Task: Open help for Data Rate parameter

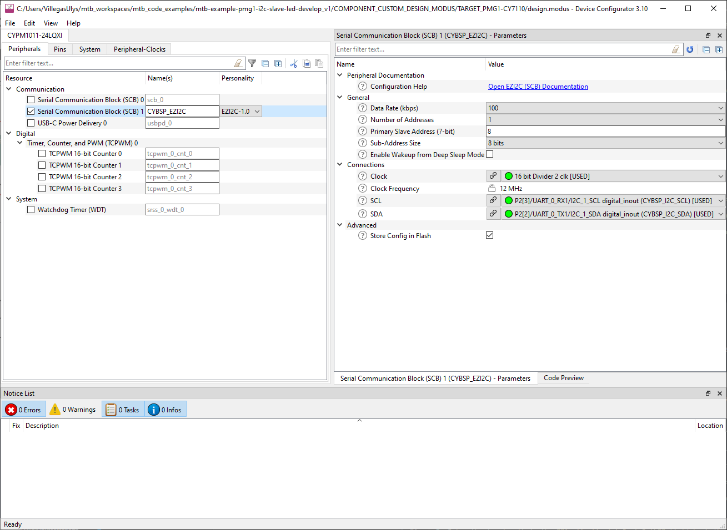Action: click(x=363, y=108)
